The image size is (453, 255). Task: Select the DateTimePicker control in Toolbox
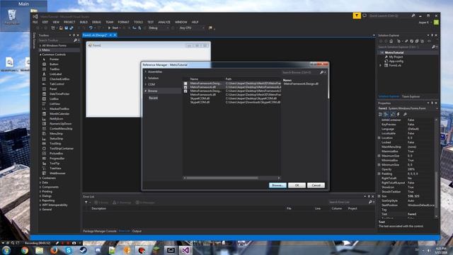point(59,94)
